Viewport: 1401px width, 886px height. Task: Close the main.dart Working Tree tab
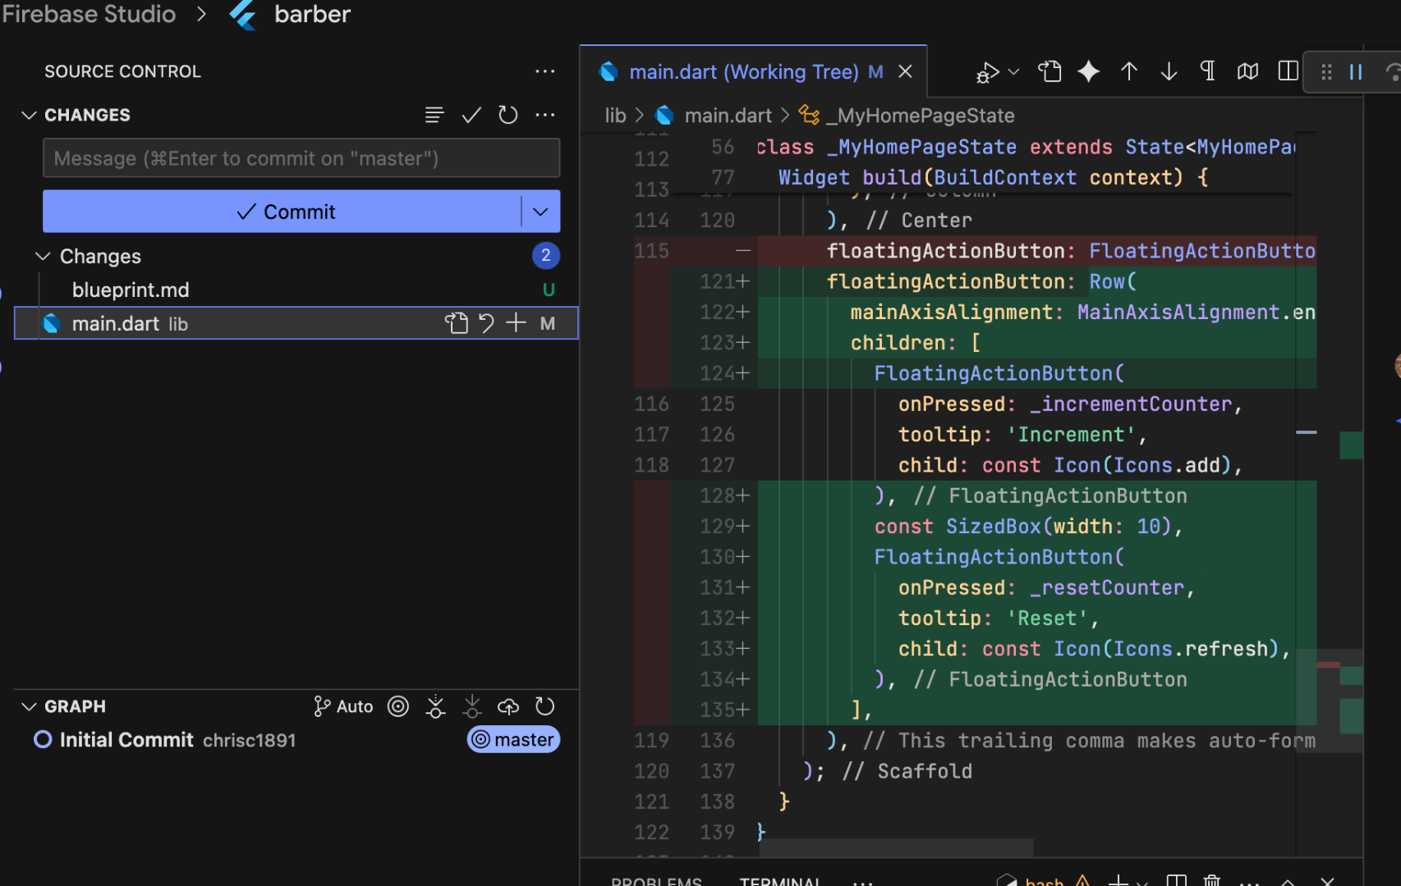[x=905, y=72]
